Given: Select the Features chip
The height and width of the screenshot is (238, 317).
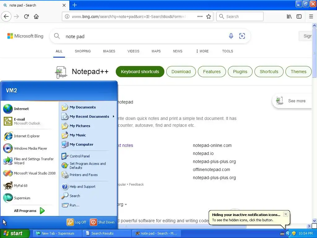Looking at the screenshot, I should click(x=212, y=72).
